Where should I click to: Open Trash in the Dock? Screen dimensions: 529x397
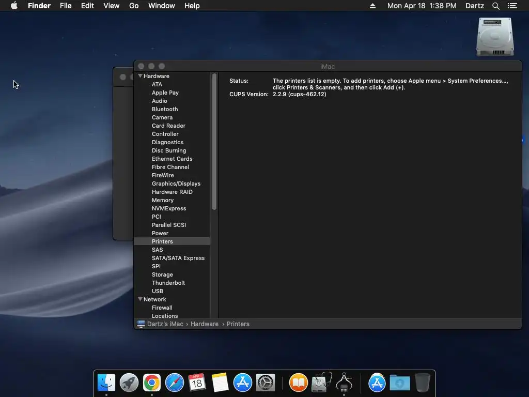pyautogui.click(x=422, y=383)
